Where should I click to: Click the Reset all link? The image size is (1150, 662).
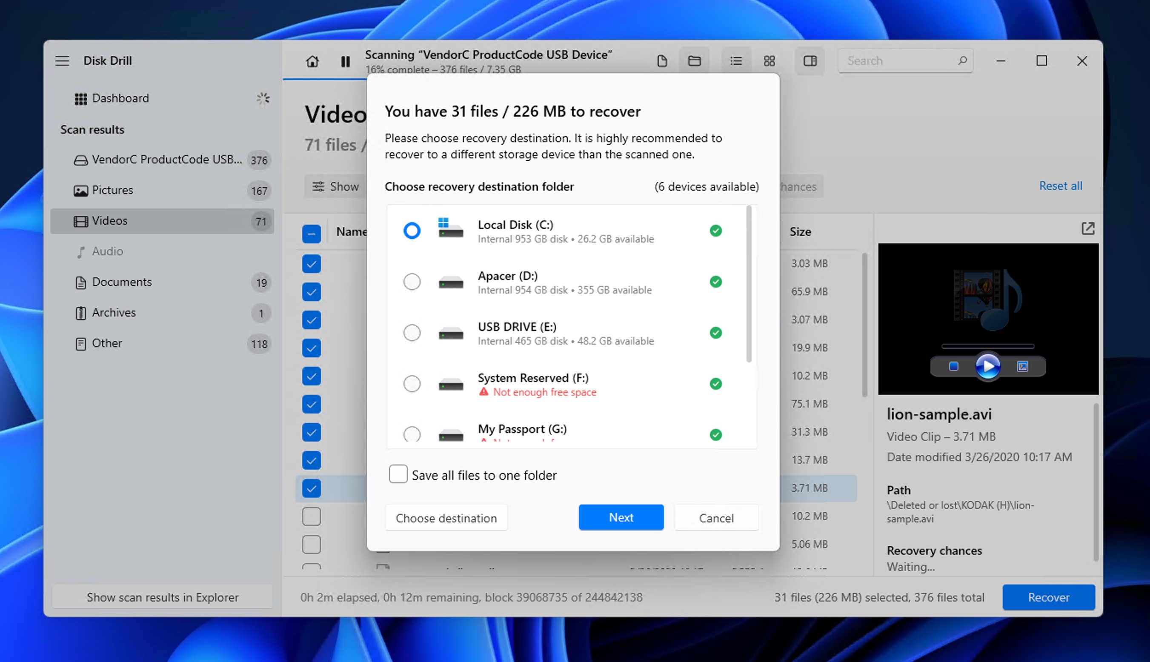click(x=1061, y=185)
